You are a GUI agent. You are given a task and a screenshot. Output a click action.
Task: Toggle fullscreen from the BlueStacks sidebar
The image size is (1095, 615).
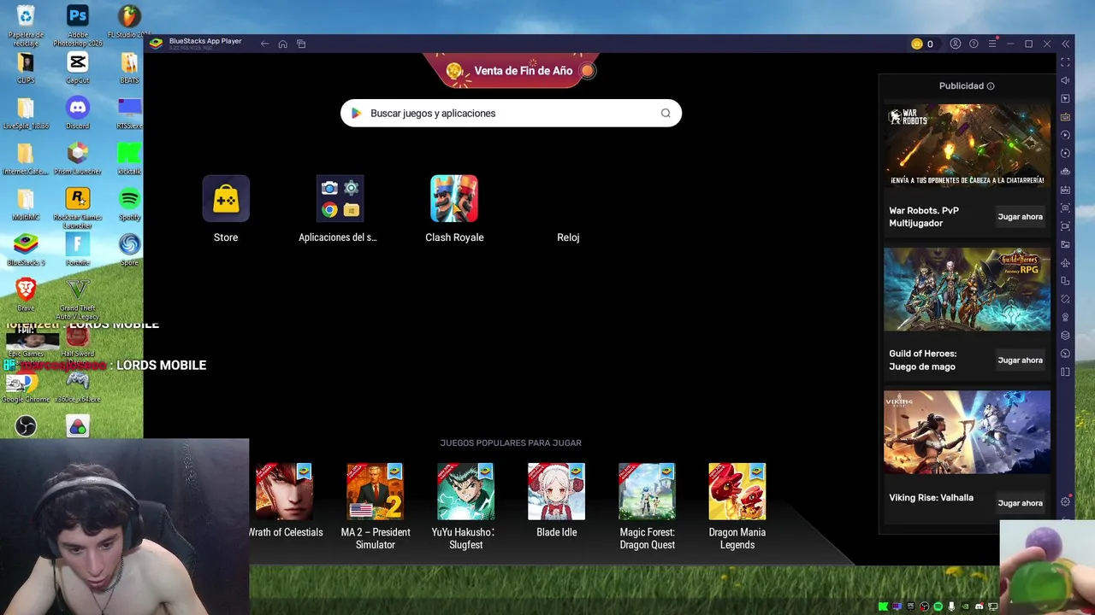pos(1065,62)
